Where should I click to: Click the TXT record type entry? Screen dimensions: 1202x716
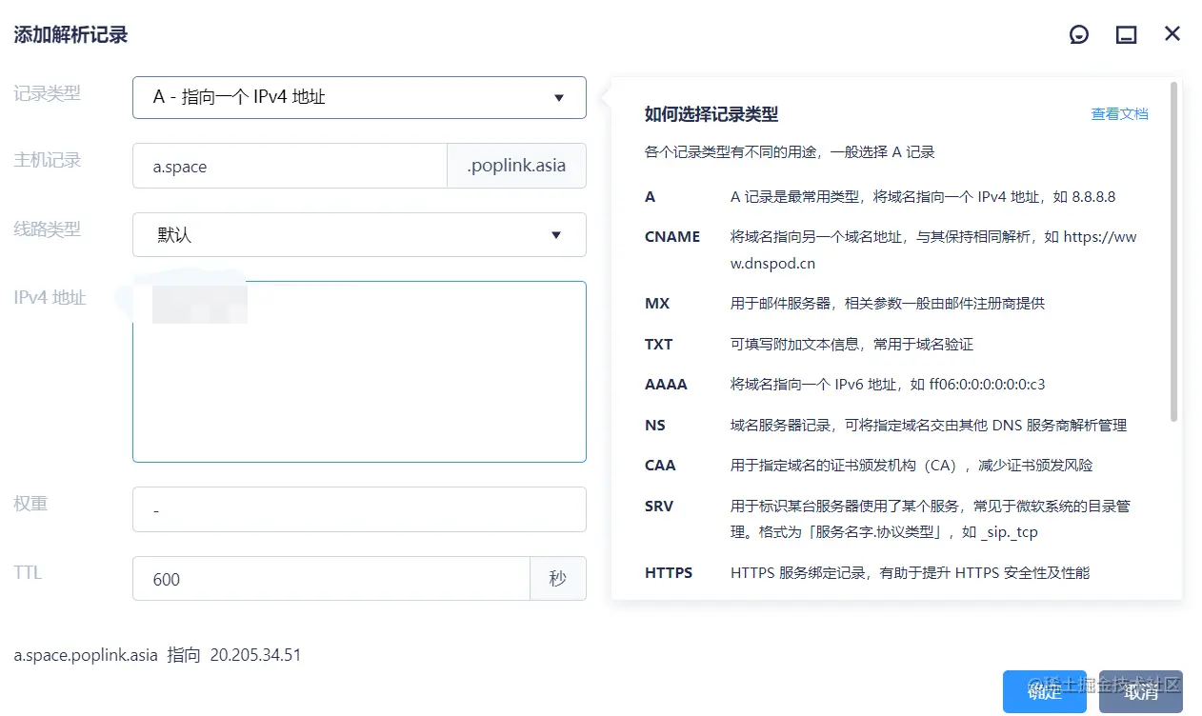pos(659,345)
